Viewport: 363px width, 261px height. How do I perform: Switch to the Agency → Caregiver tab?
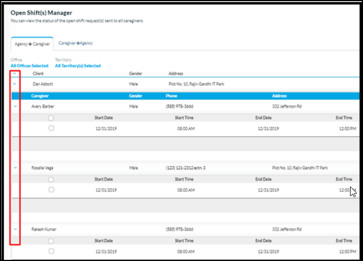pyautogui.click(x=32, y=43)
